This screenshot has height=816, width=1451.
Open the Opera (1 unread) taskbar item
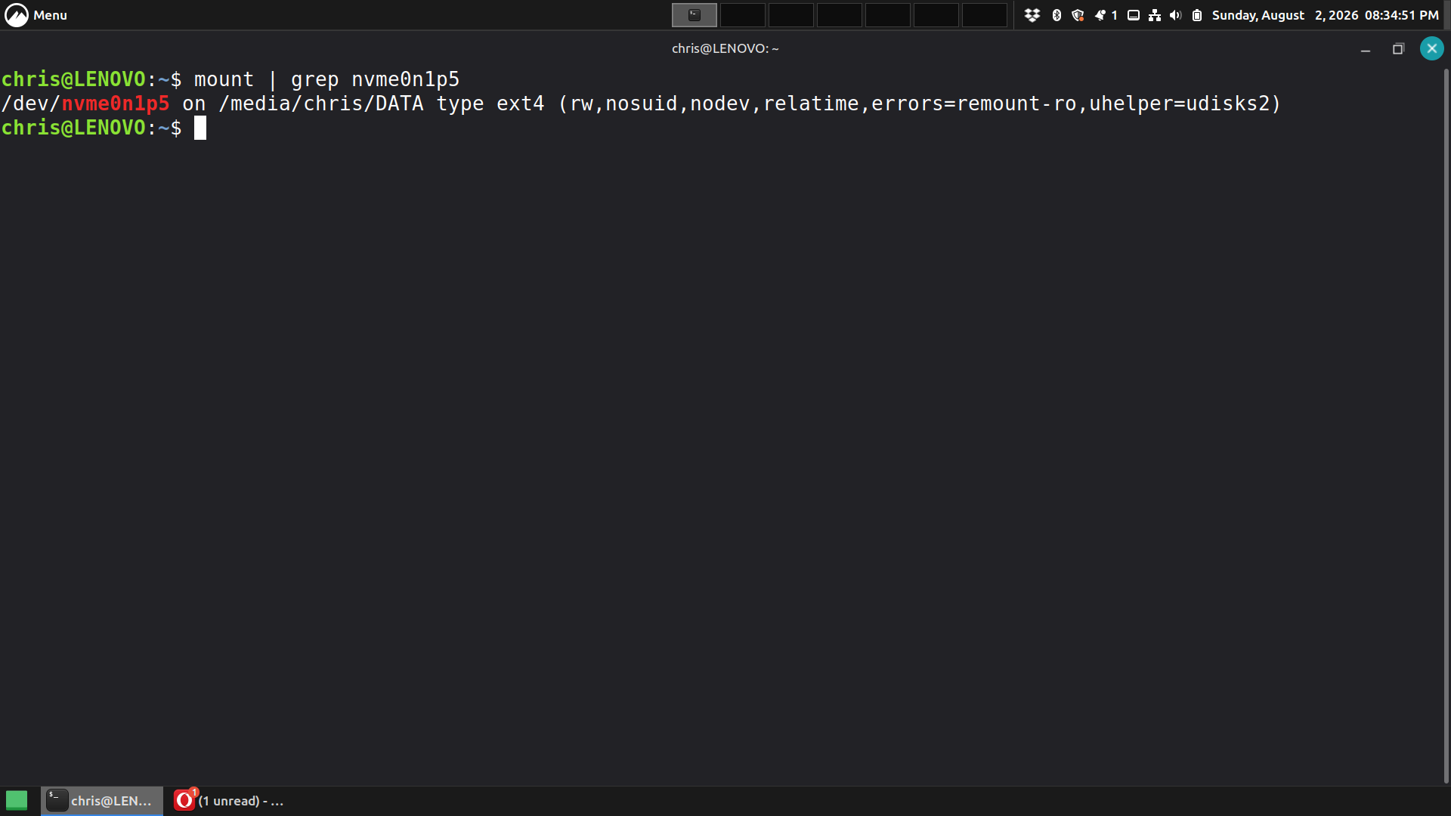tap(229, 801)
